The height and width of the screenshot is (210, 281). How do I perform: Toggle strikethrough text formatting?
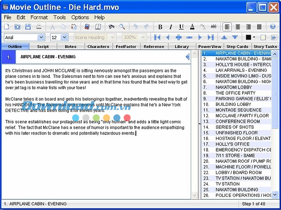[x=214, y=27]
